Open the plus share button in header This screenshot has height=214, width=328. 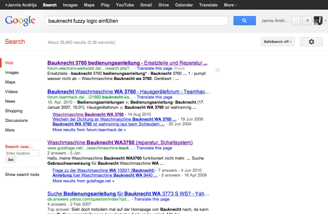(x=307, y=21)
